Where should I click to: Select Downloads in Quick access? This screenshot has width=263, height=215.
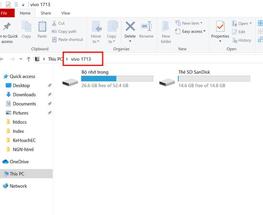point(24,95)
